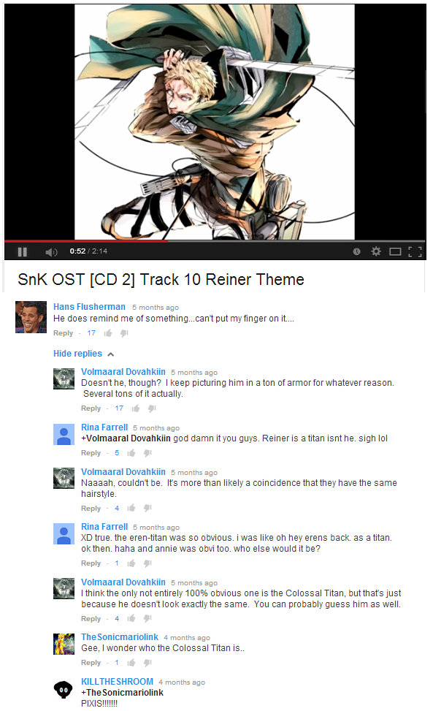Like Hans Flusherman's comment

(x=108, y=333)
